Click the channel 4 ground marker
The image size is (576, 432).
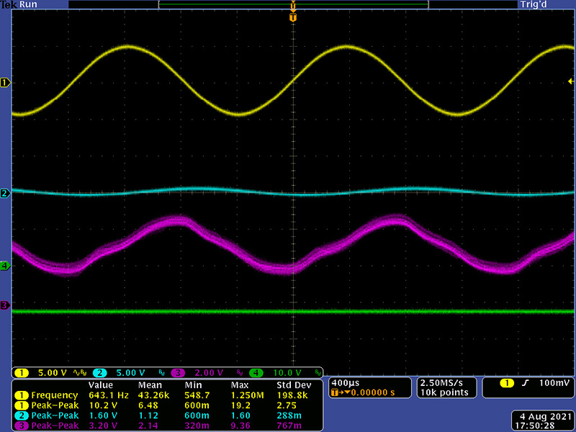pos(5,266)
